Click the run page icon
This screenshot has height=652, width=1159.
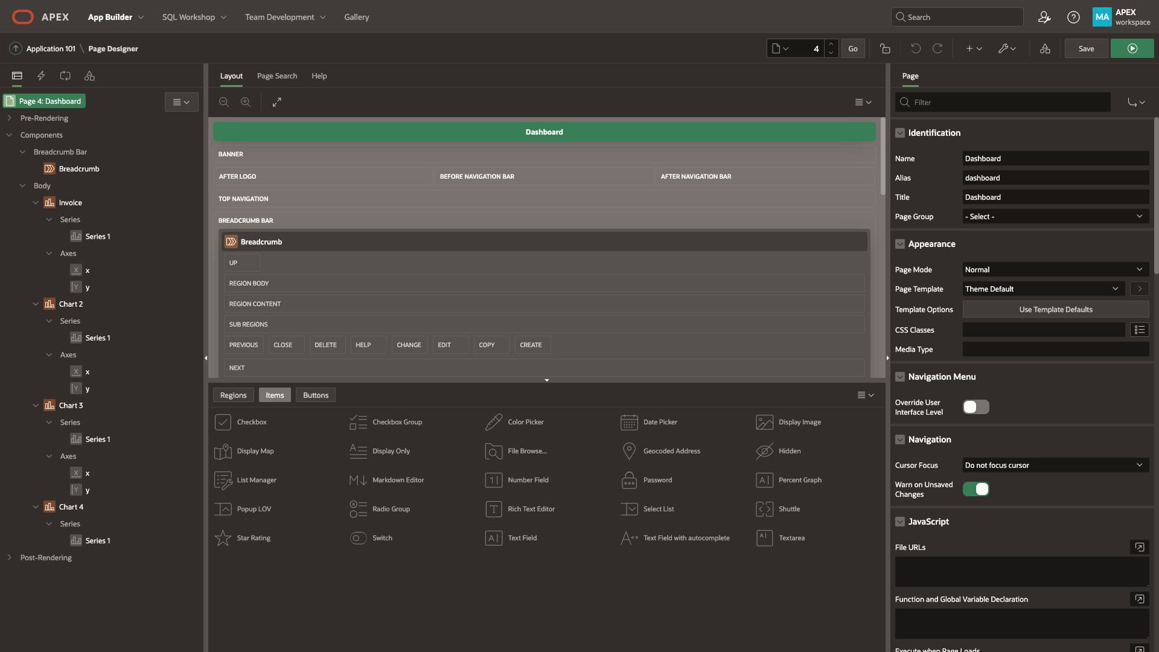pyautogui.click(x=1131, y=48)
